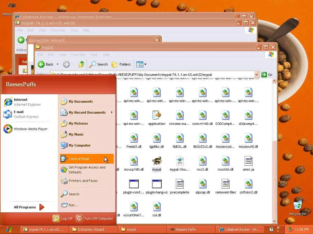Expand My Recent Documents submenu

(87, 112)
